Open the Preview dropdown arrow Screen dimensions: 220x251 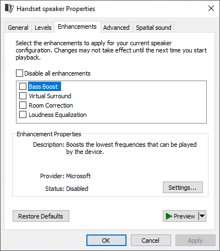pyautogui.click(x=202, y=216)
